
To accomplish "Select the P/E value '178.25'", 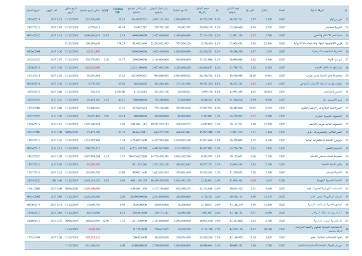I will [121, 43].
